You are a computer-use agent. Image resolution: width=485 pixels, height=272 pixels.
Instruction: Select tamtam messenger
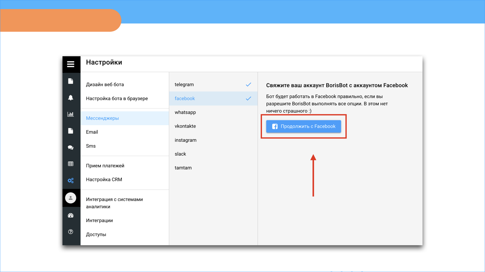(213, 168)
